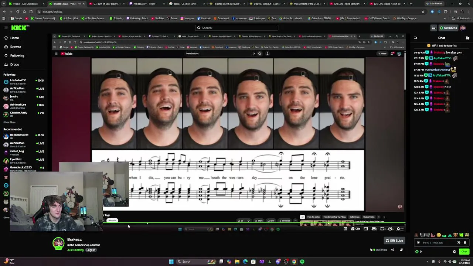Open the Crunchyroll bookmark

click(221, 18)
